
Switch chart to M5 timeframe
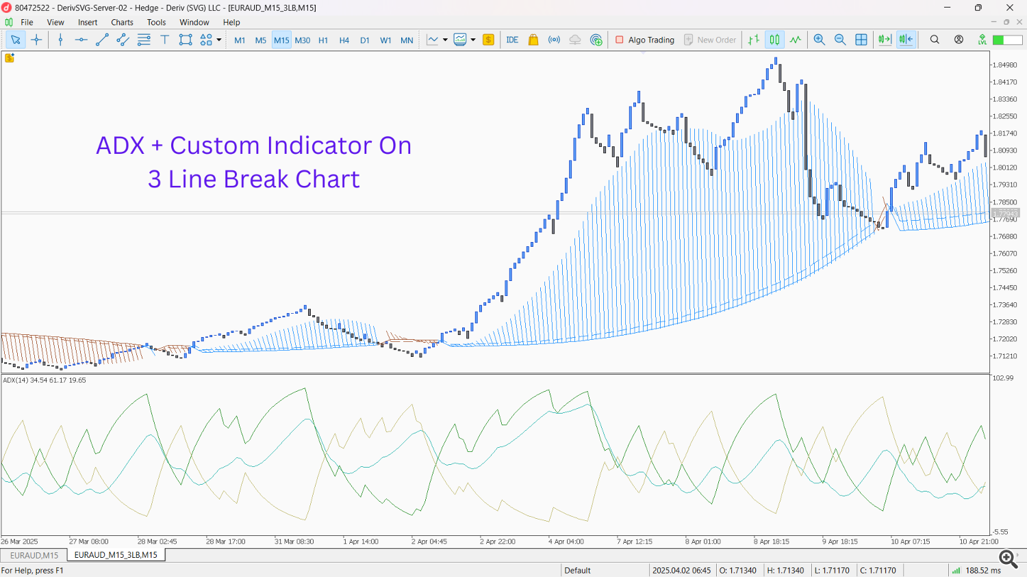click(x=261, y=40)
